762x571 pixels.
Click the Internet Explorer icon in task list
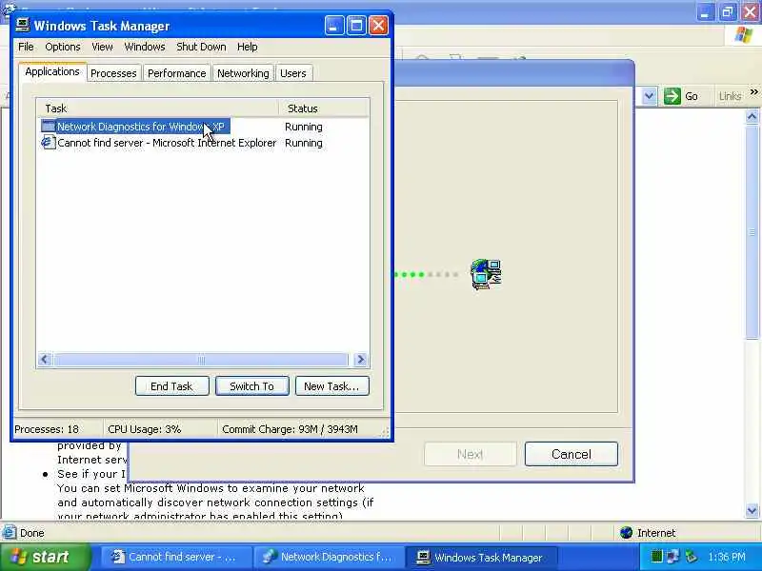point(49,143)
